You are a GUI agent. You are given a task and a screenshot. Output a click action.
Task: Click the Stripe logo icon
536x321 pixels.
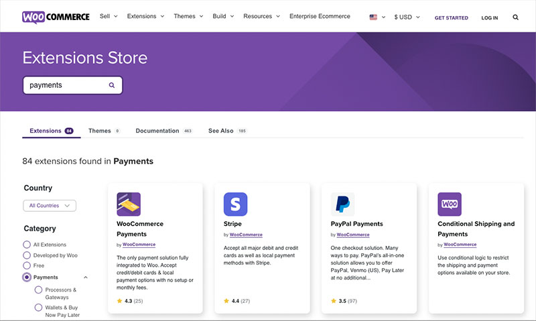[236, 204]
